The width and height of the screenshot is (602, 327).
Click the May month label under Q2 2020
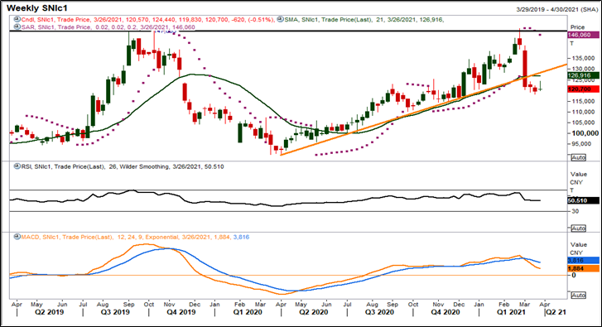(301, 305)
